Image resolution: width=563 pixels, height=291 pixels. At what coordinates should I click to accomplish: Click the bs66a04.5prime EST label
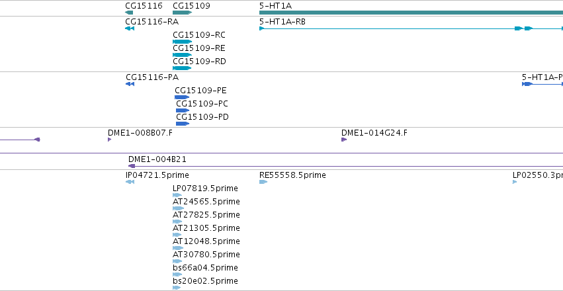coord(205,268)
